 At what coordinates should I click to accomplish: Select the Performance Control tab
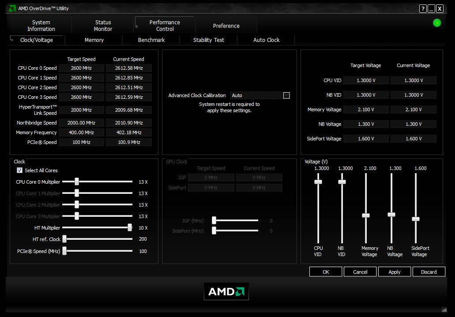tap(165, 26)
